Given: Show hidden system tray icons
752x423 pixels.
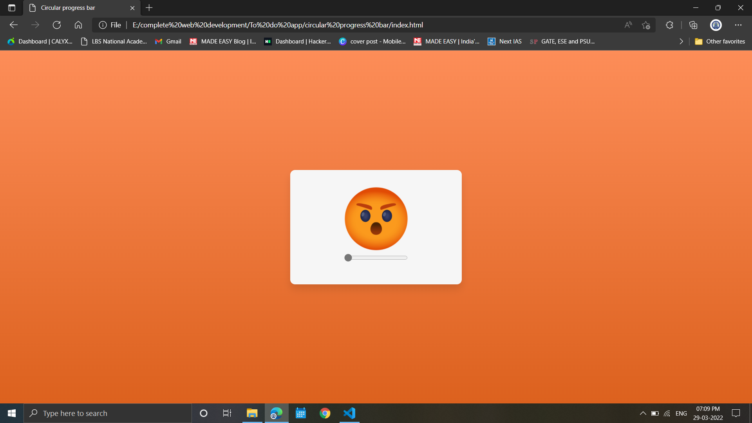Looking at the screenshot, I should tap(642, 413).
